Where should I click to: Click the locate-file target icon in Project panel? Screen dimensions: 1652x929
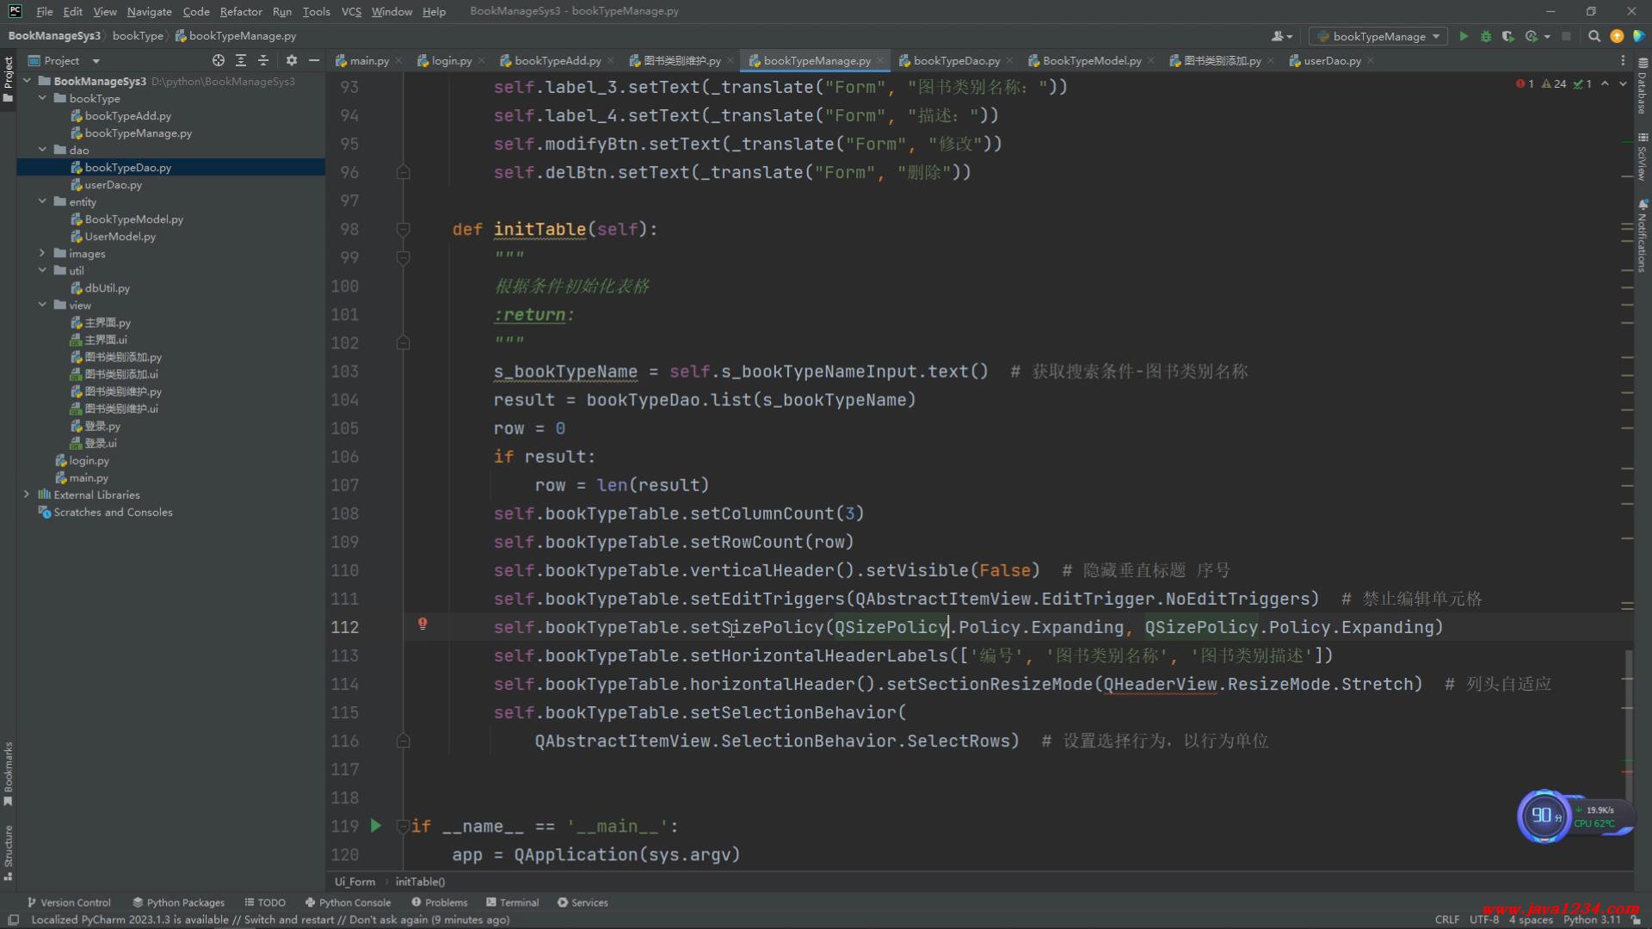pyautogui.click(x=219, y=60)
